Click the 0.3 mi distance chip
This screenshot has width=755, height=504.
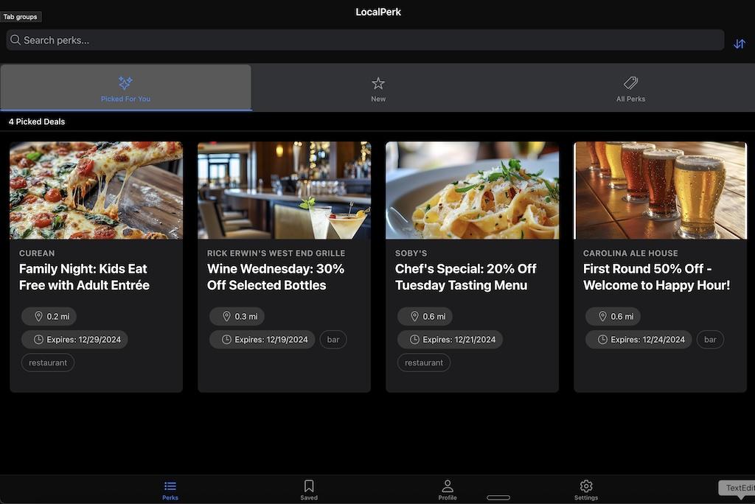pyautogui.click(x=237, y=316)
